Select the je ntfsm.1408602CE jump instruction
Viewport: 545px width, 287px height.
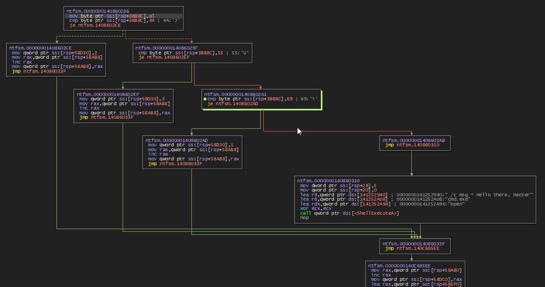(95, 25)
